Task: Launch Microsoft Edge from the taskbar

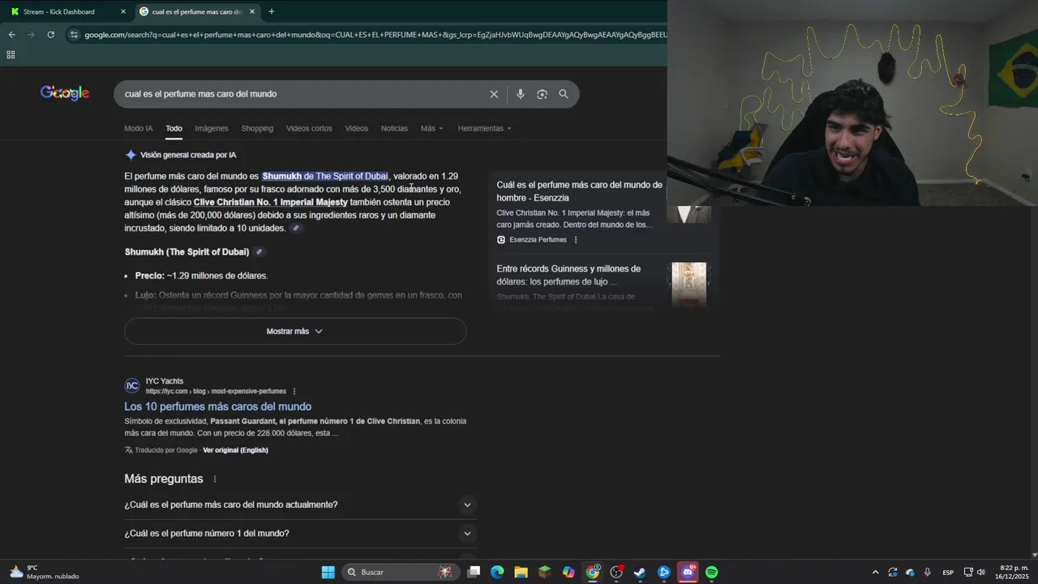Action: click(497, 572)
